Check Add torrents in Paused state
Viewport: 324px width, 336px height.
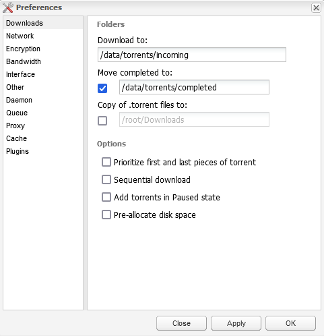click(x=106, y=197)
